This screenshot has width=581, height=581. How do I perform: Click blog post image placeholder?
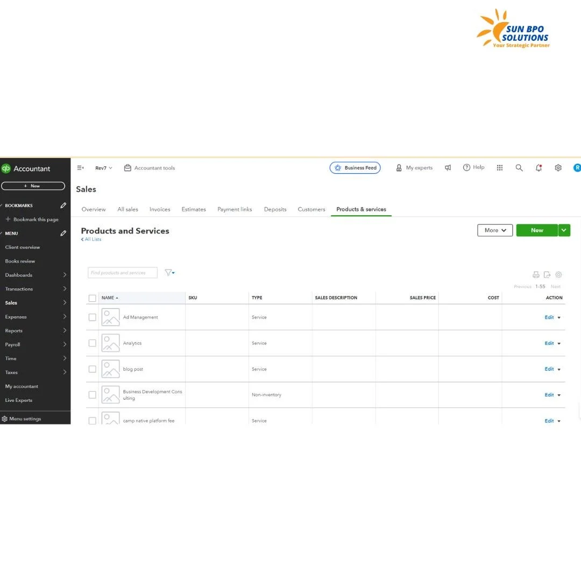pos(110,369)
